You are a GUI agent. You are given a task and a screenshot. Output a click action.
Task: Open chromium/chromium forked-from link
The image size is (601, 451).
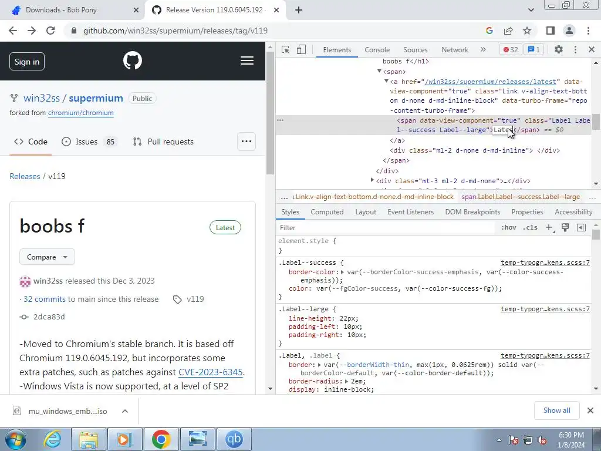[81, 113]
